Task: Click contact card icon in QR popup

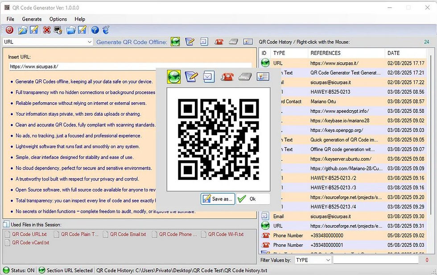Action: (263, 76)
